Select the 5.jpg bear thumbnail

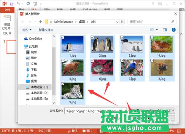click(73, 68)
